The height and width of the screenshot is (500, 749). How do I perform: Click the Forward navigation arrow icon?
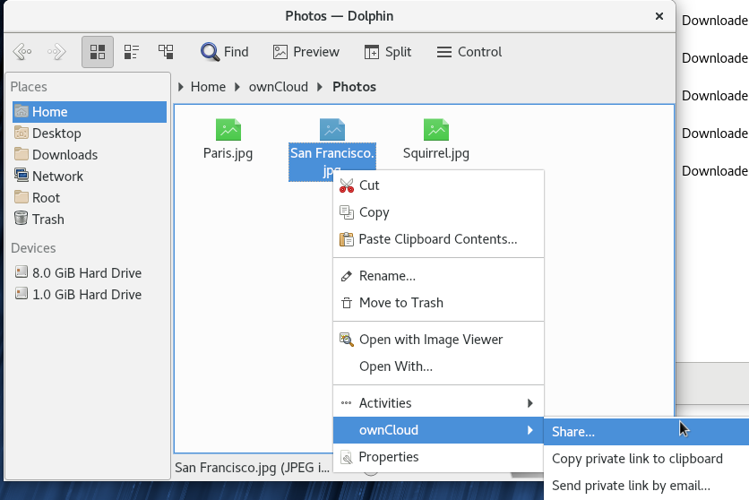coord(56,52)
